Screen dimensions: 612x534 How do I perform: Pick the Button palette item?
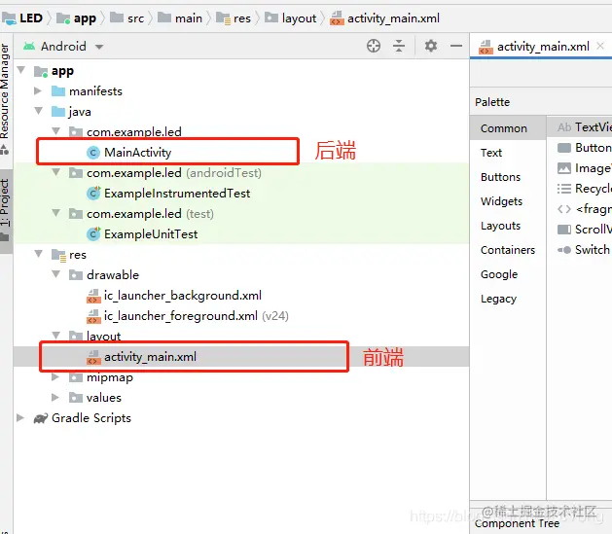pyautogui.click(x=585, y=148)
